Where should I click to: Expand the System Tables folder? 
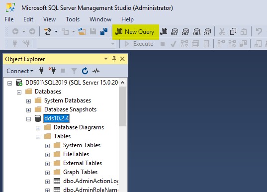48,146
